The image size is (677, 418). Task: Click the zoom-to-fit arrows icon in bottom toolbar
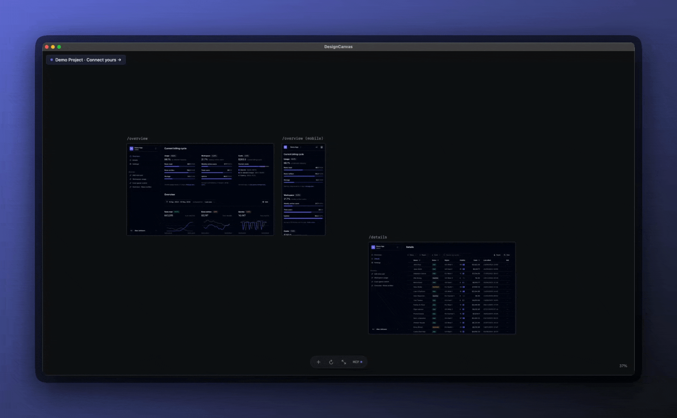tap(344, 362)
